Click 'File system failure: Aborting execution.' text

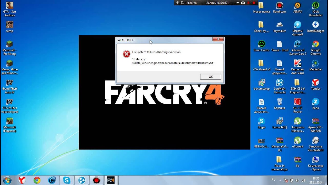157,52
